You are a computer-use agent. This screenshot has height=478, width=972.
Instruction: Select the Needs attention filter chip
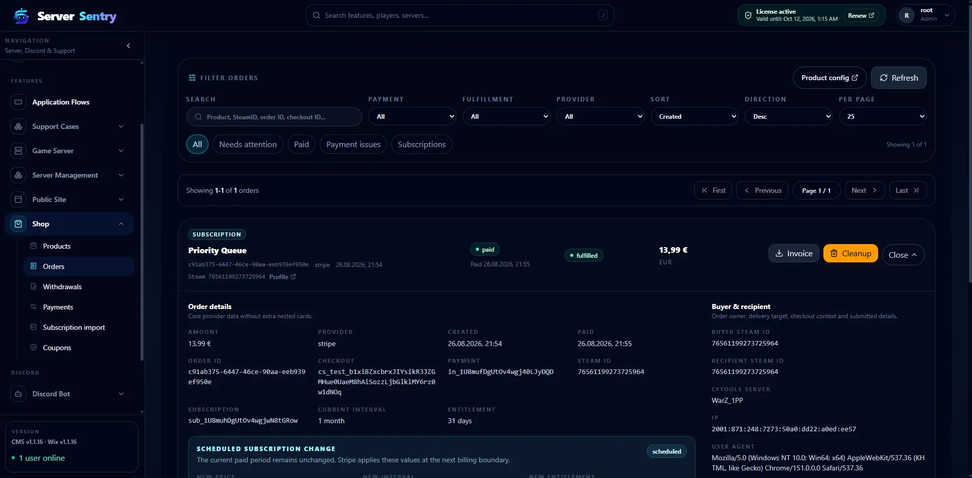pos(248,145)
